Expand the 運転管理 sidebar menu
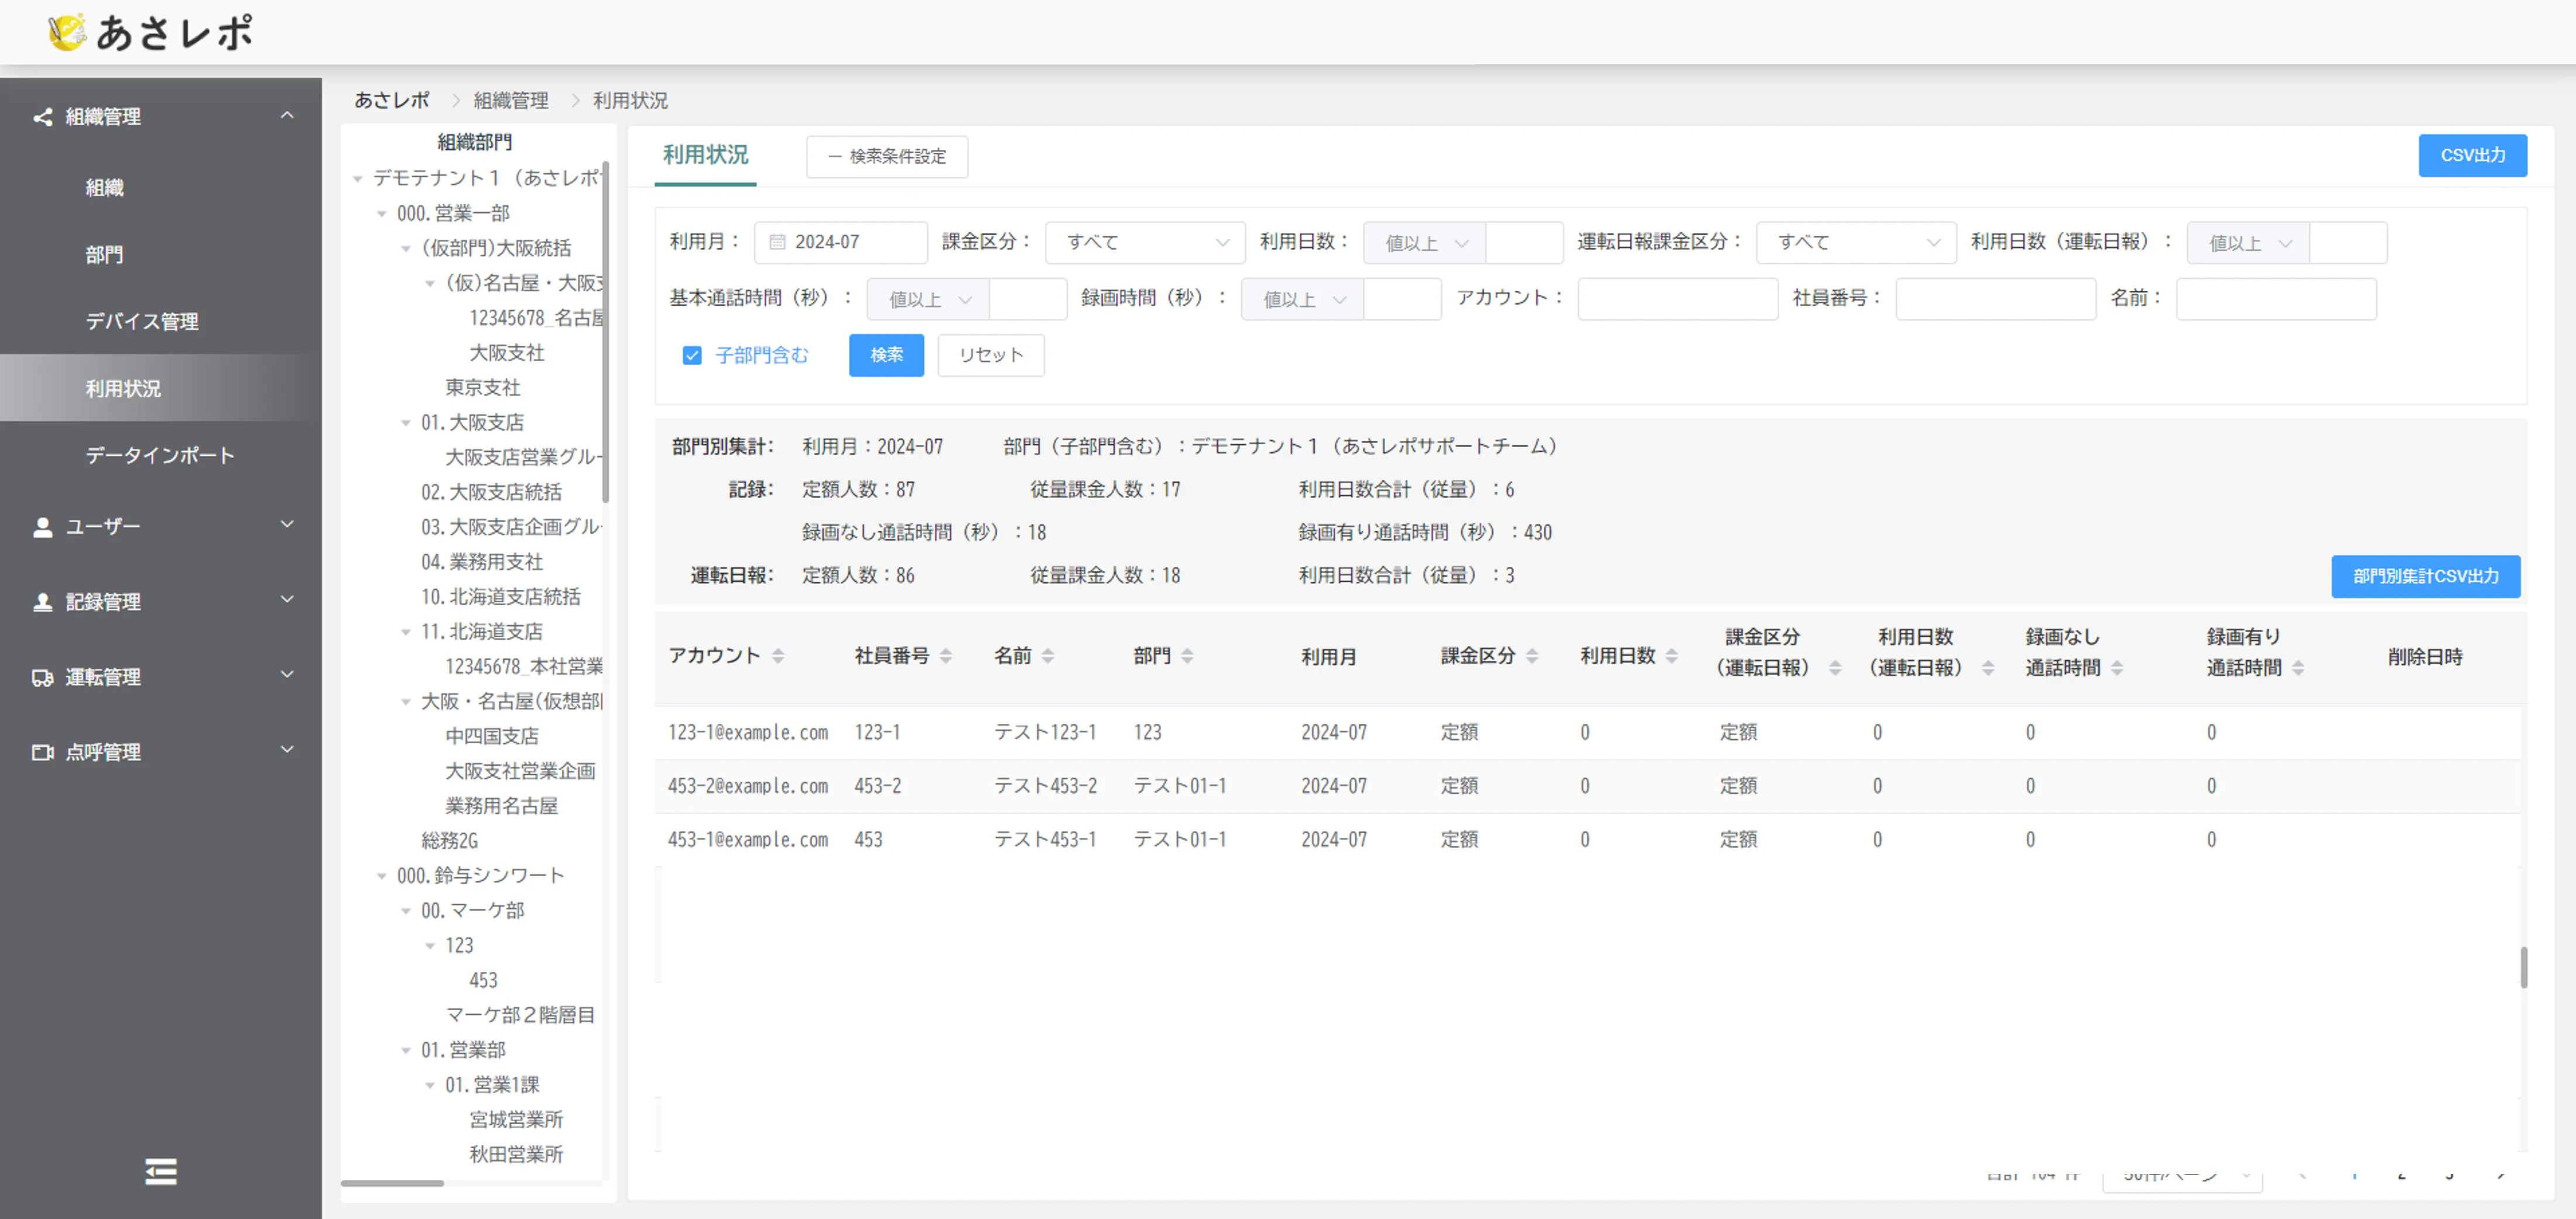 click(x=287, y=674)
